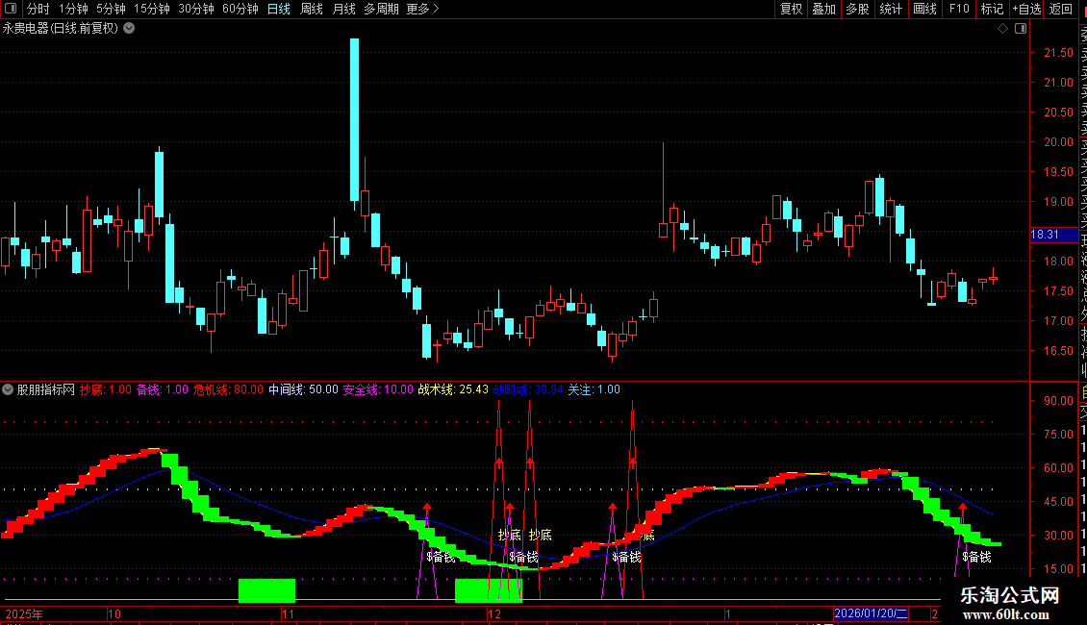This screenshot has width=1087, height=625.
Task: Click the 16.50 price axis label
Action: point(1058,351)
